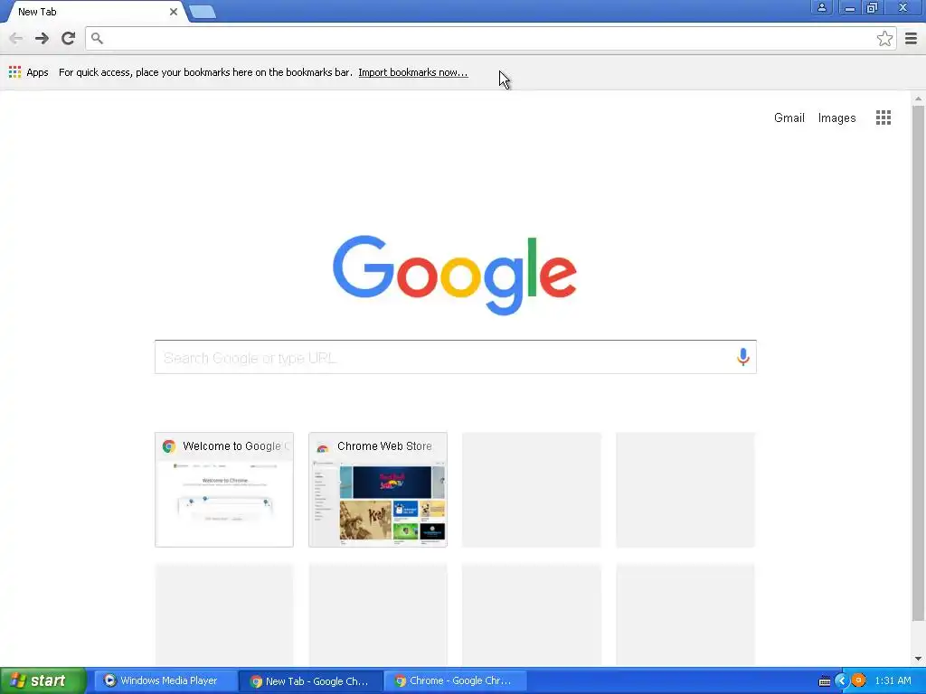
Task: Click the orange icon in system tray
Action: (858, 680)
